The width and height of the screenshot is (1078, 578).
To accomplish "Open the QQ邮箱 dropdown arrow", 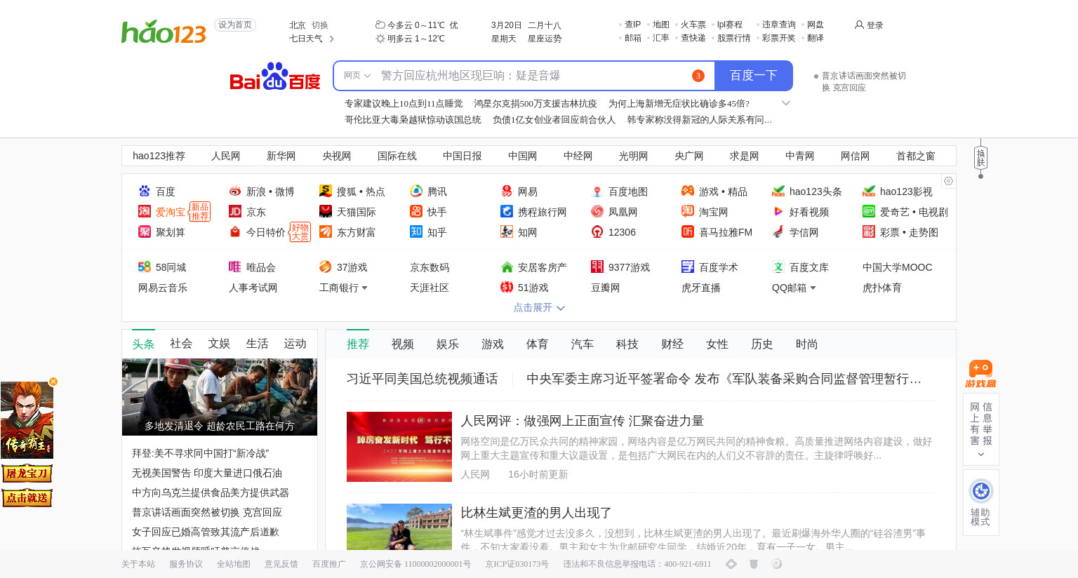I will click(813, 288).
